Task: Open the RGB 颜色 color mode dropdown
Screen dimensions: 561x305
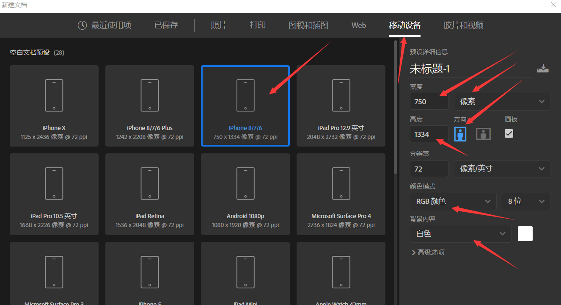Action: [453, 201]
